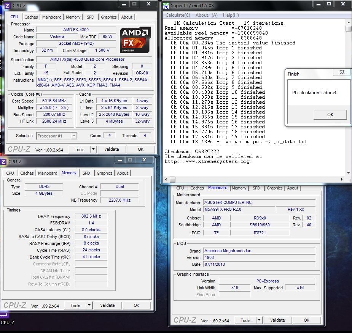
Task: Click the CPU-Z icon in the Memory window title bar
Action: pos(3,161)
